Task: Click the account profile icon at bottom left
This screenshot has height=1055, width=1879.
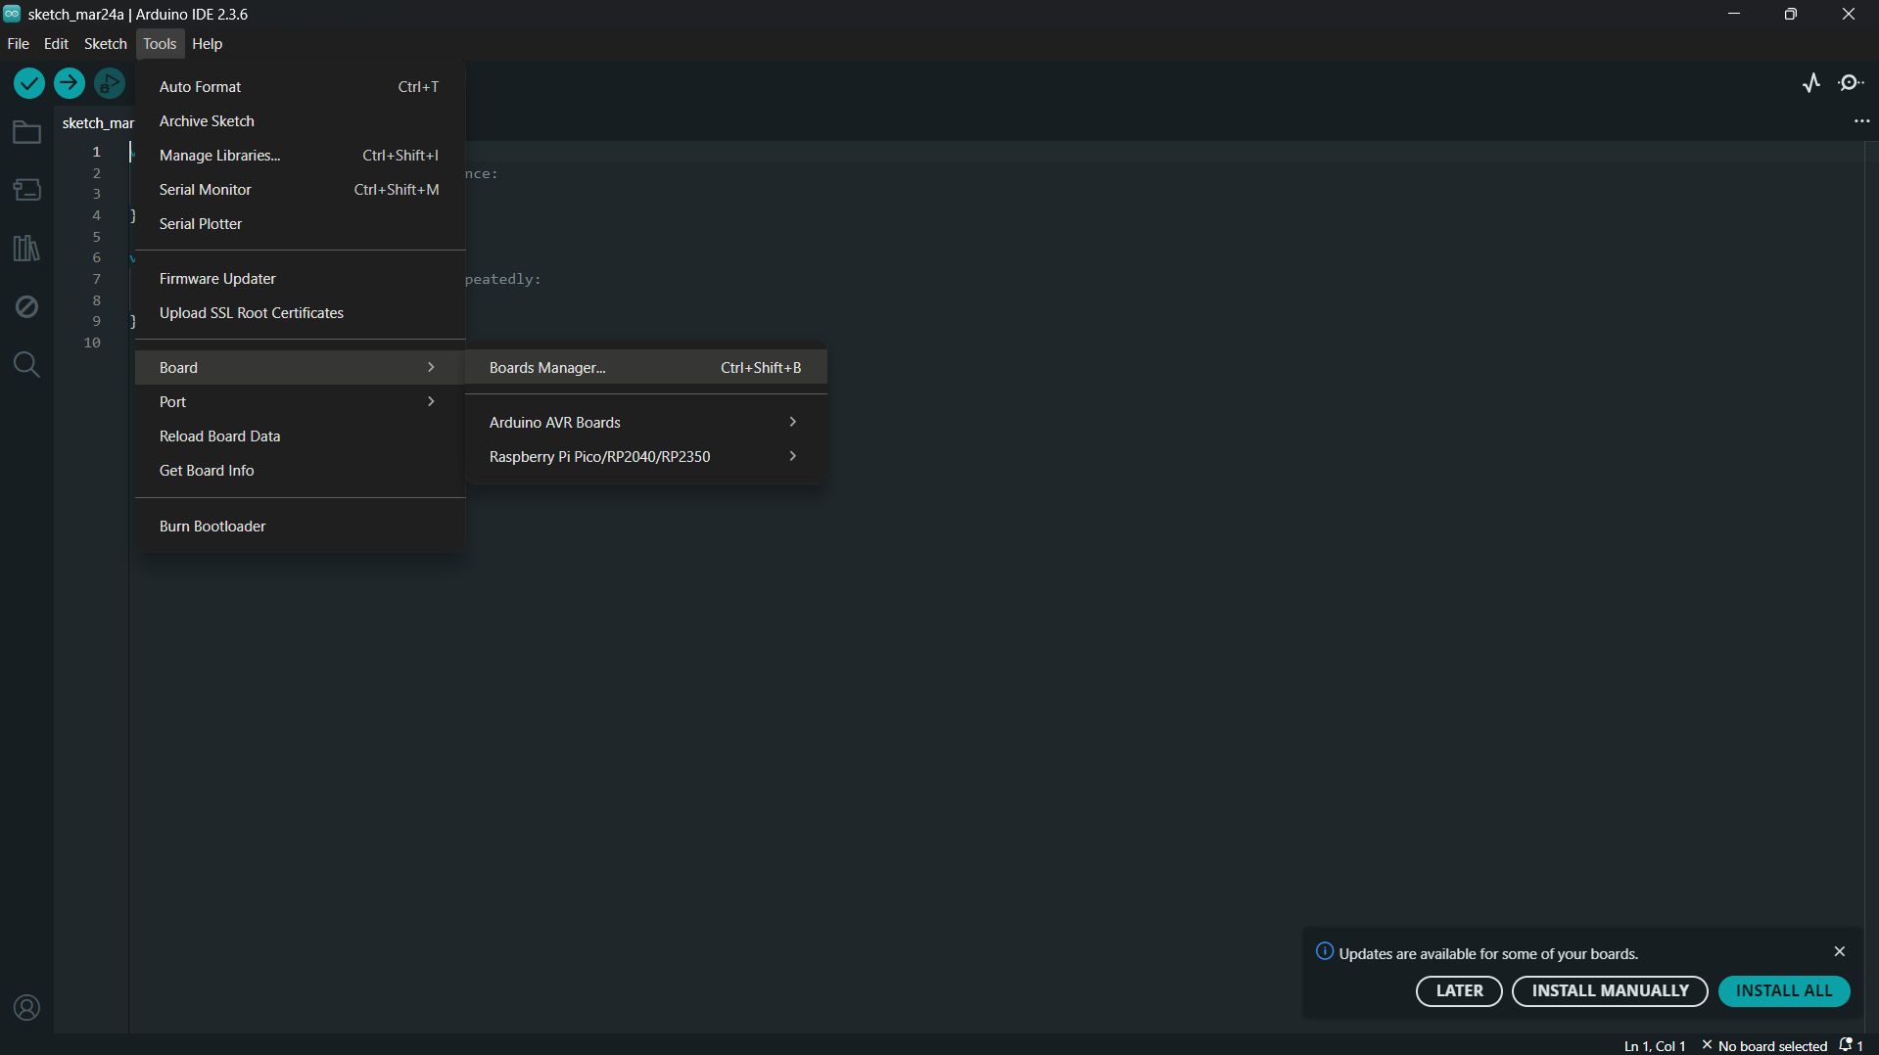Action: click(x=26, y=1008)
